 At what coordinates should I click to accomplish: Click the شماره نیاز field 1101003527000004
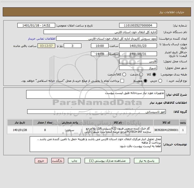(x=138, y=25)
